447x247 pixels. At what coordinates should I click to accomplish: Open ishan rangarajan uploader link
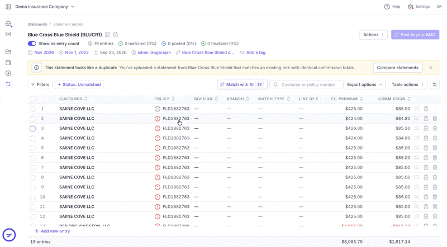(x=154, y=52)
